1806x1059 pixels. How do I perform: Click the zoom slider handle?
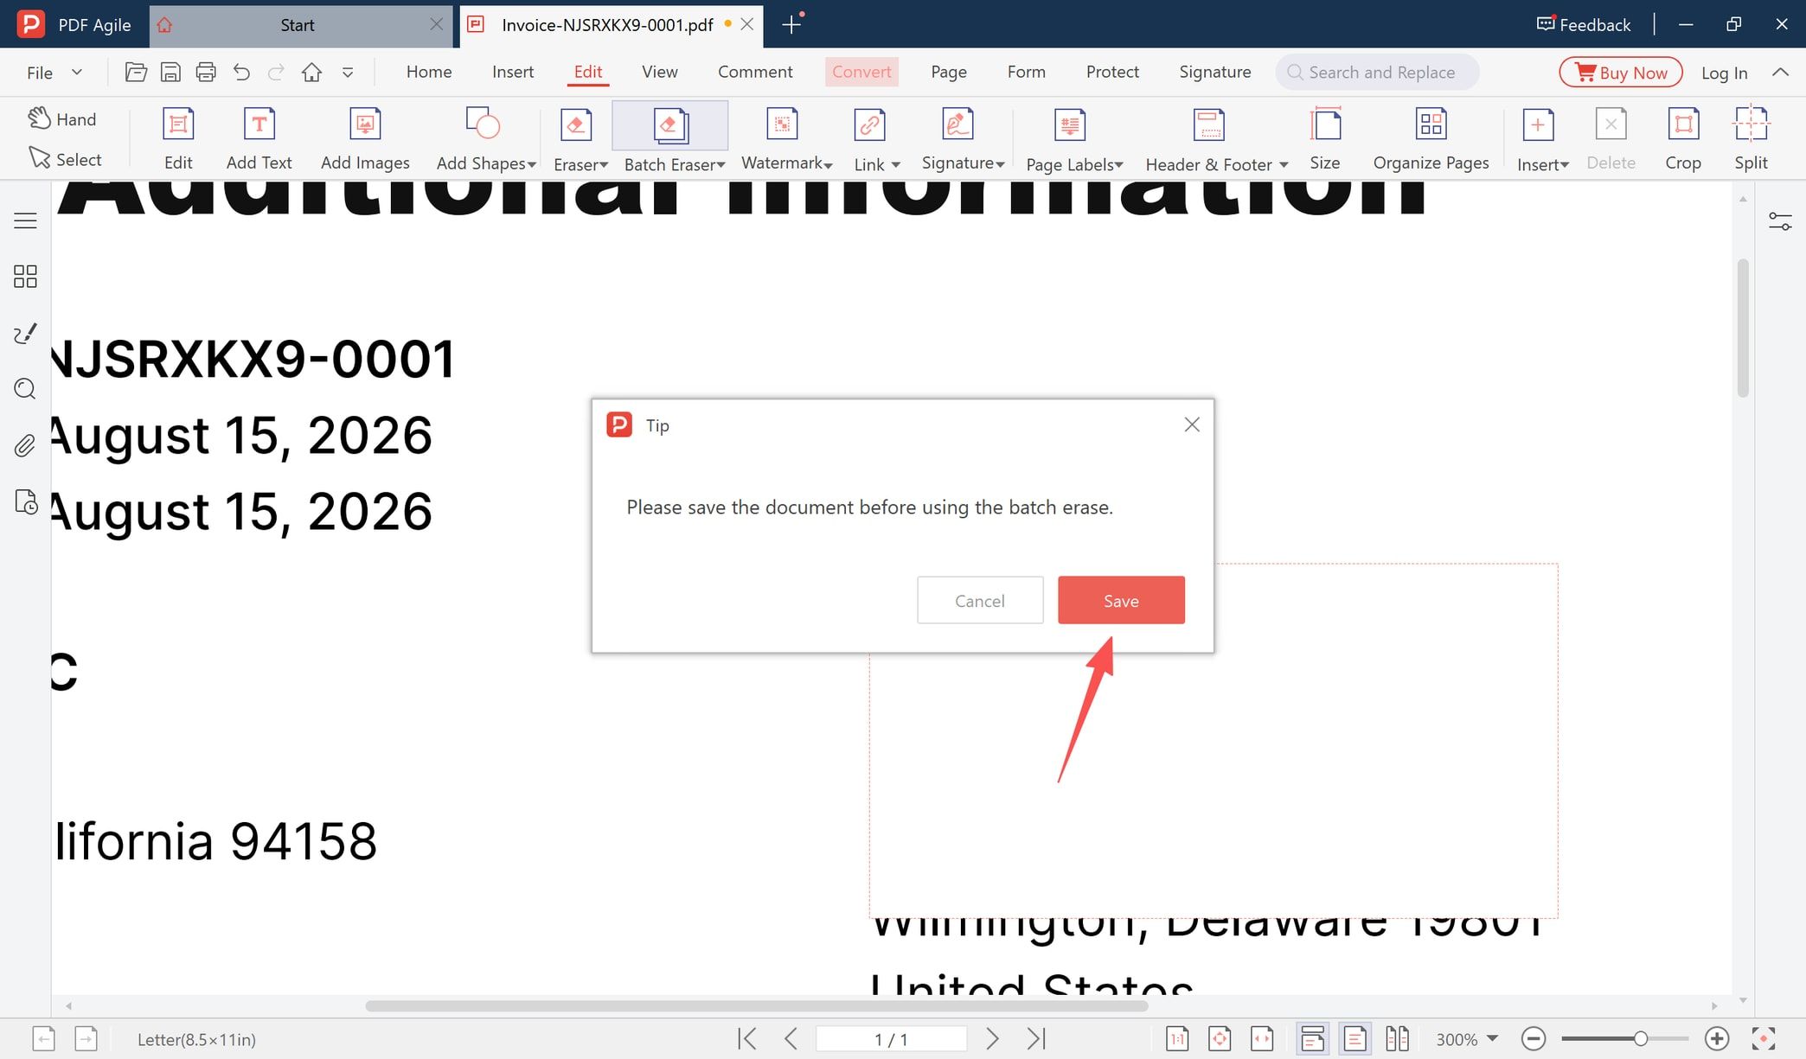coord(1640,1038)
